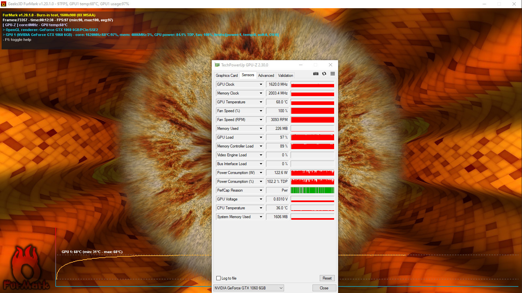Image resolution: width=522 pixels, height=293 pixels.
Task: Expand the Video Engine Load dropdown
Action: (x=261, y=155)
